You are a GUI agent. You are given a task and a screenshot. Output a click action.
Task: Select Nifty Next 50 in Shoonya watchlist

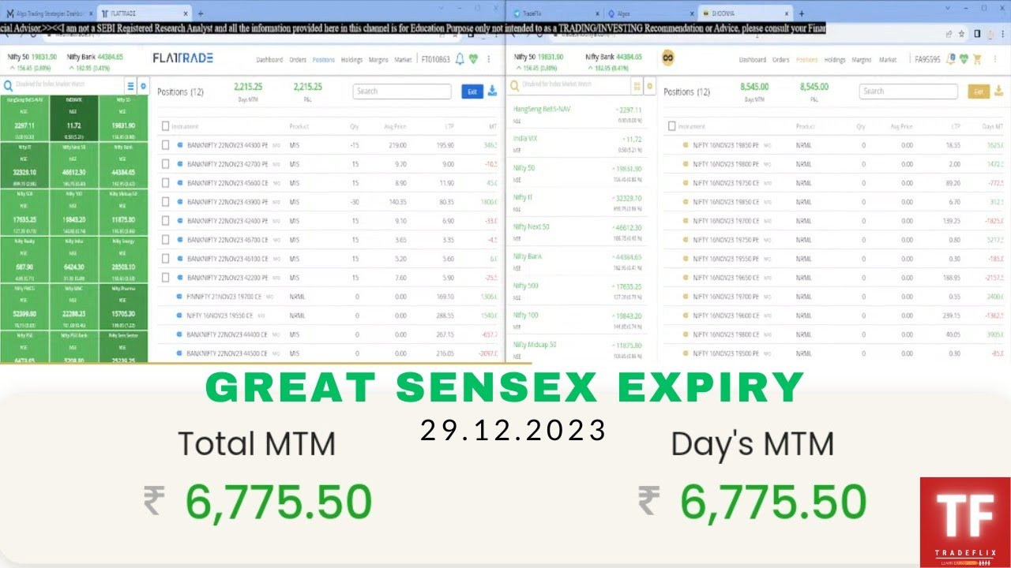click(x=579, y=232)
